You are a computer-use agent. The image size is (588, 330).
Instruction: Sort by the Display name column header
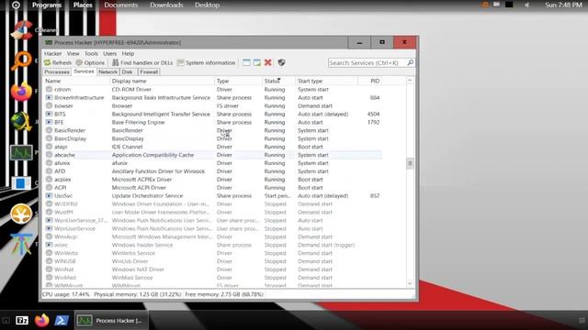(x=162, y=81)
